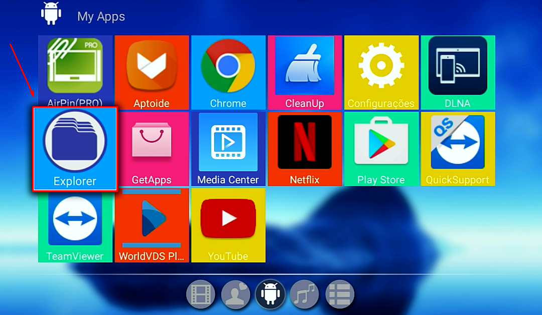Select the Android apps category button
This screenshot has height=315, width=542.
[x=270, y=294]
